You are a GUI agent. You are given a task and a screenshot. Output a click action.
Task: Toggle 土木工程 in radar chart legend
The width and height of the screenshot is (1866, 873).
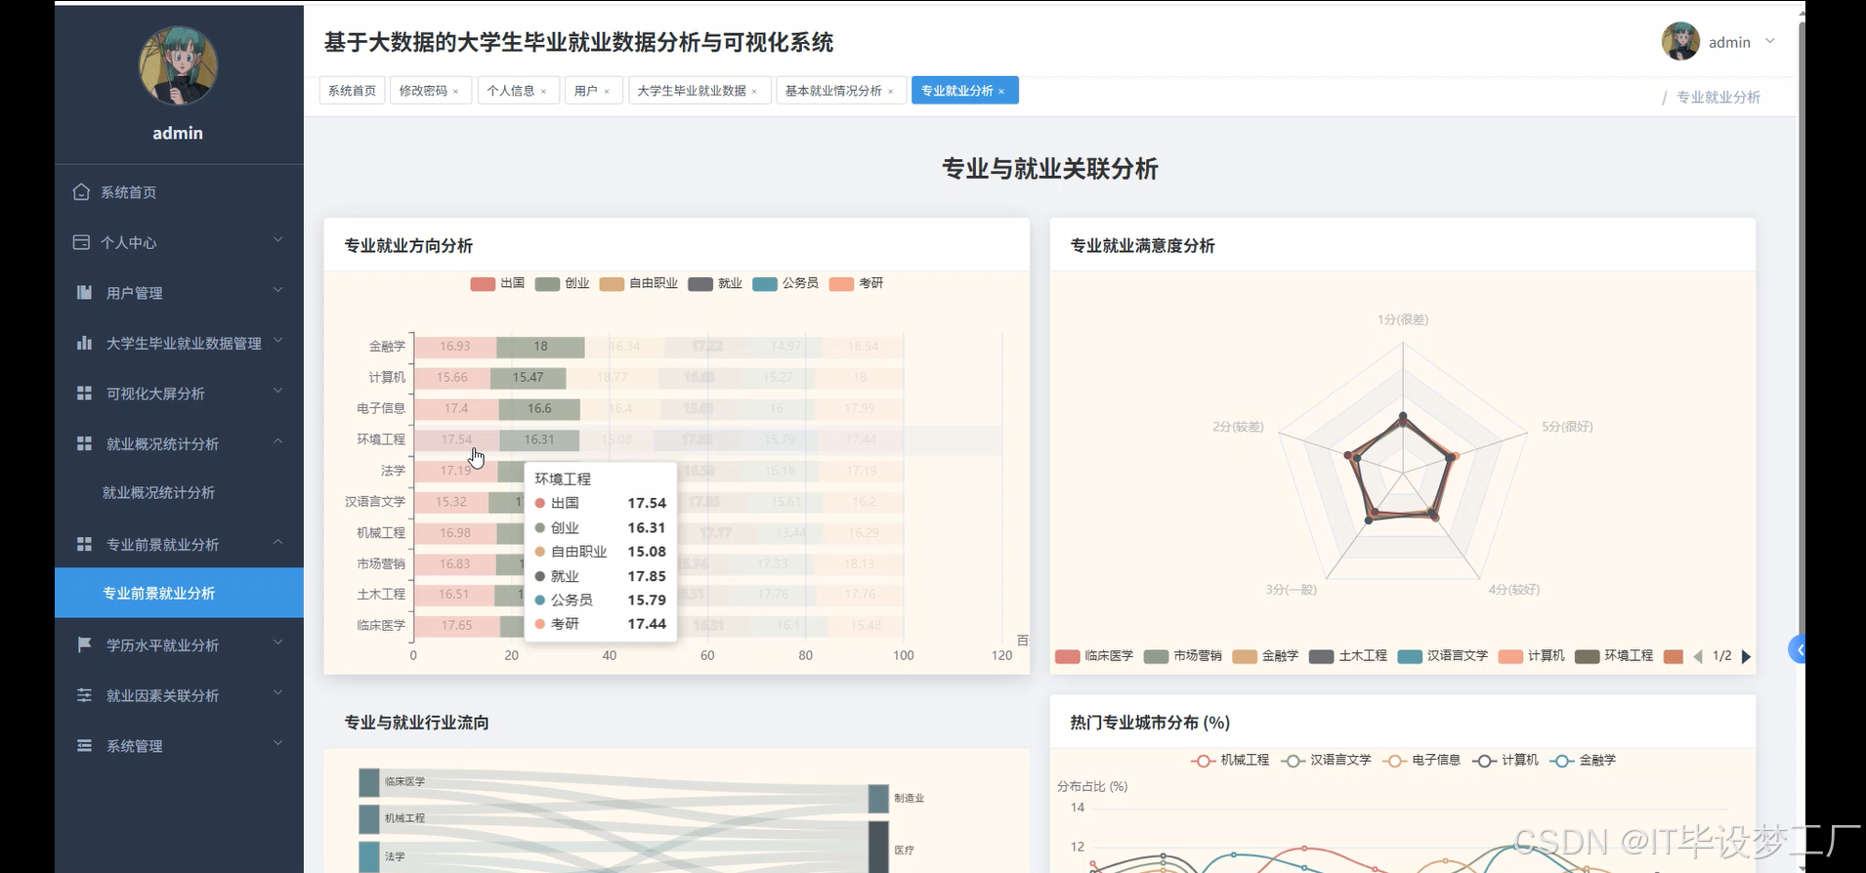[1348, 656]
